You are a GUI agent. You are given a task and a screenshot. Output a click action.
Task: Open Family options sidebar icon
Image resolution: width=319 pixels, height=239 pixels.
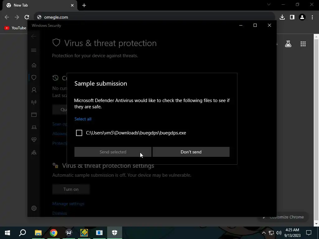click(34, 152)
